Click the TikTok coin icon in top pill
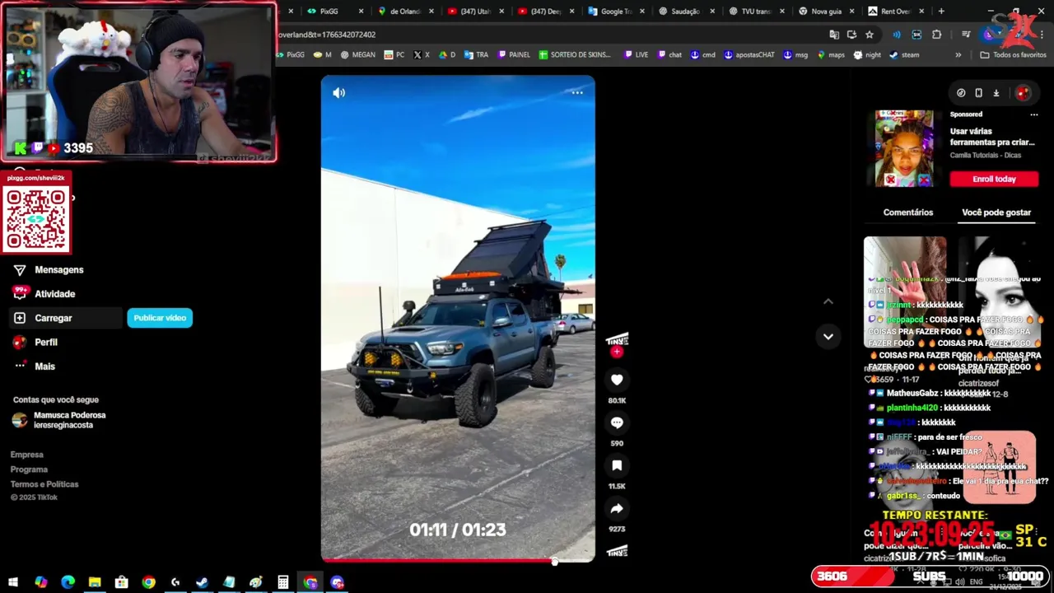Image resolution: width=1054 pixels, height=593 pixels. point(961,93)
